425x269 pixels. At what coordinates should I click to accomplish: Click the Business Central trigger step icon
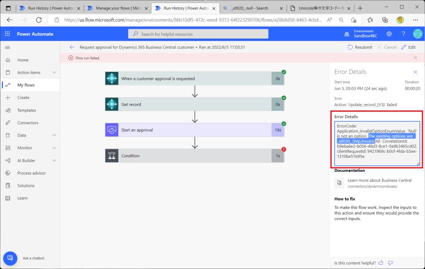(112, 78)
